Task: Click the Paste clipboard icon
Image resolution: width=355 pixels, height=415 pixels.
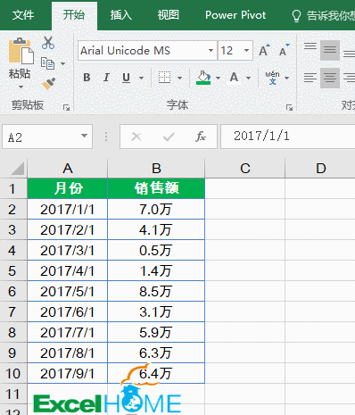Action: [x=21, y=51]
